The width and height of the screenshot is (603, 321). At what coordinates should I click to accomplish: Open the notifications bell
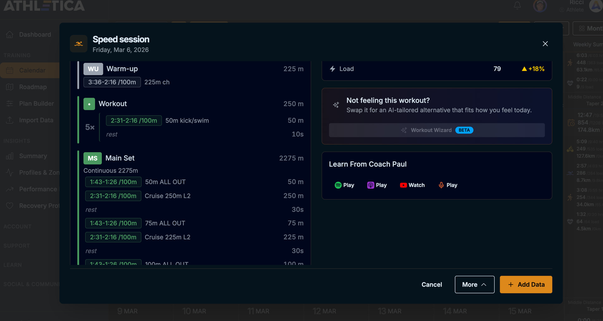517,5
